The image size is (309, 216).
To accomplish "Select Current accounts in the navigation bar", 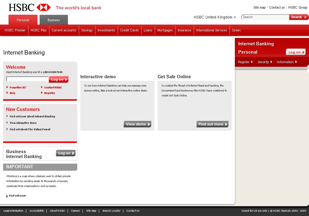I will (x=64, y=30).
